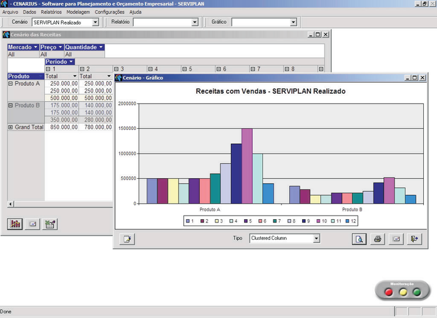Screen dimensions: 437x318
Task: Click the Done status bar text
Action: [x=6, y=312]
